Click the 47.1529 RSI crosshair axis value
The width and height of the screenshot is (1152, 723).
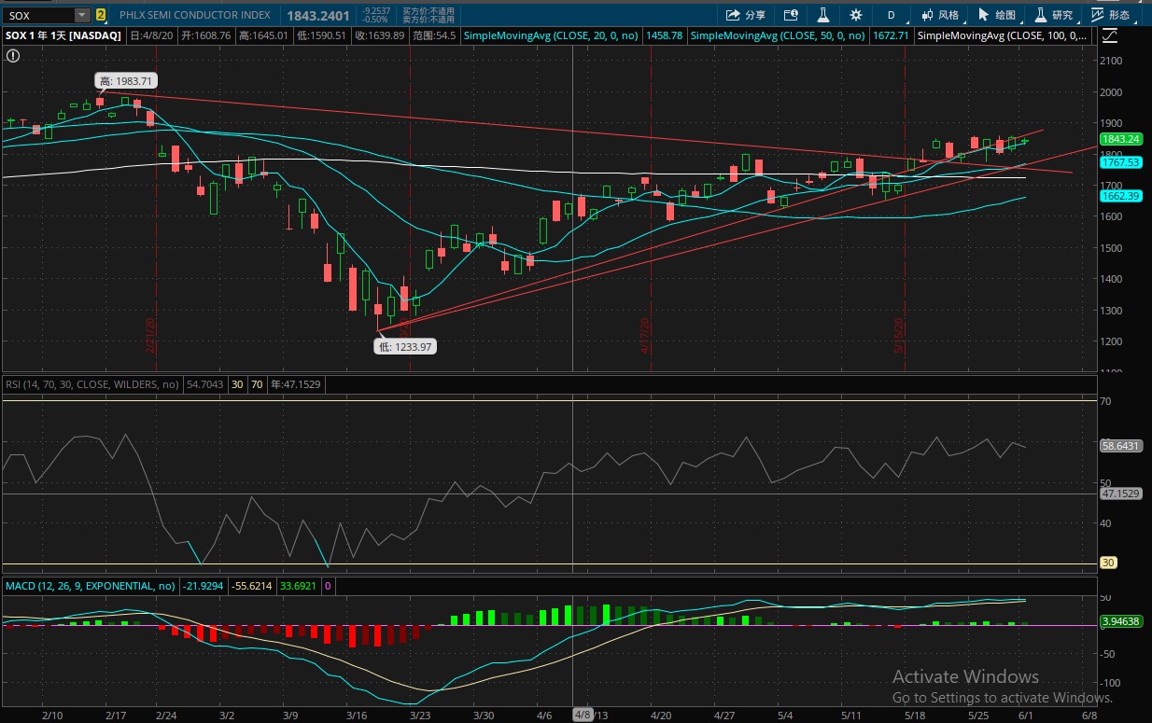pyautogui.click(x=1120, y=494)
